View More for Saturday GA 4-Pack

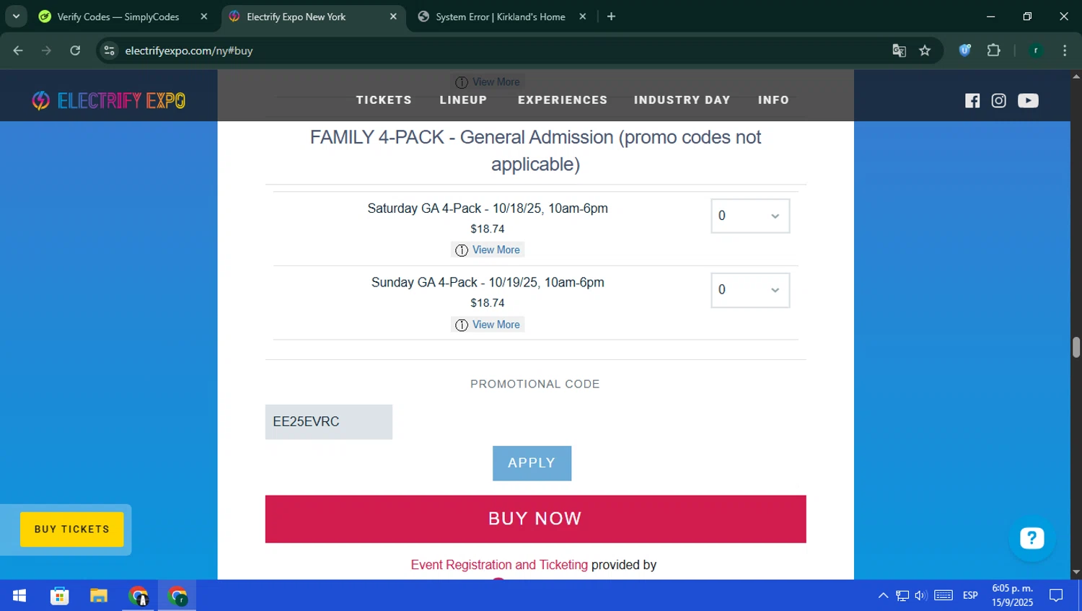pos(488,250)
